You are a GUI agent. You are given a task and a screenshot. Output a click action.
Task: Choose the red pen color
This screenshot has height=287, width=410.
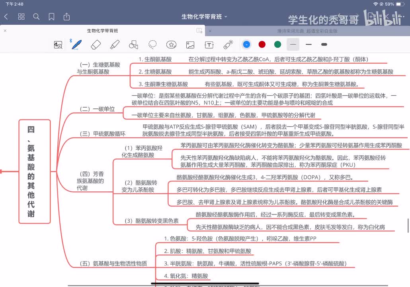pos(262,45)
